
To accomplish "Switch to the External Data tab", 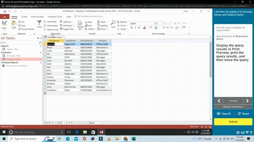I will tap(37, 17).
